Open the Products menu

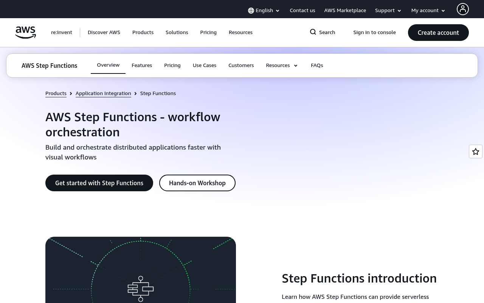pos(143,33)
